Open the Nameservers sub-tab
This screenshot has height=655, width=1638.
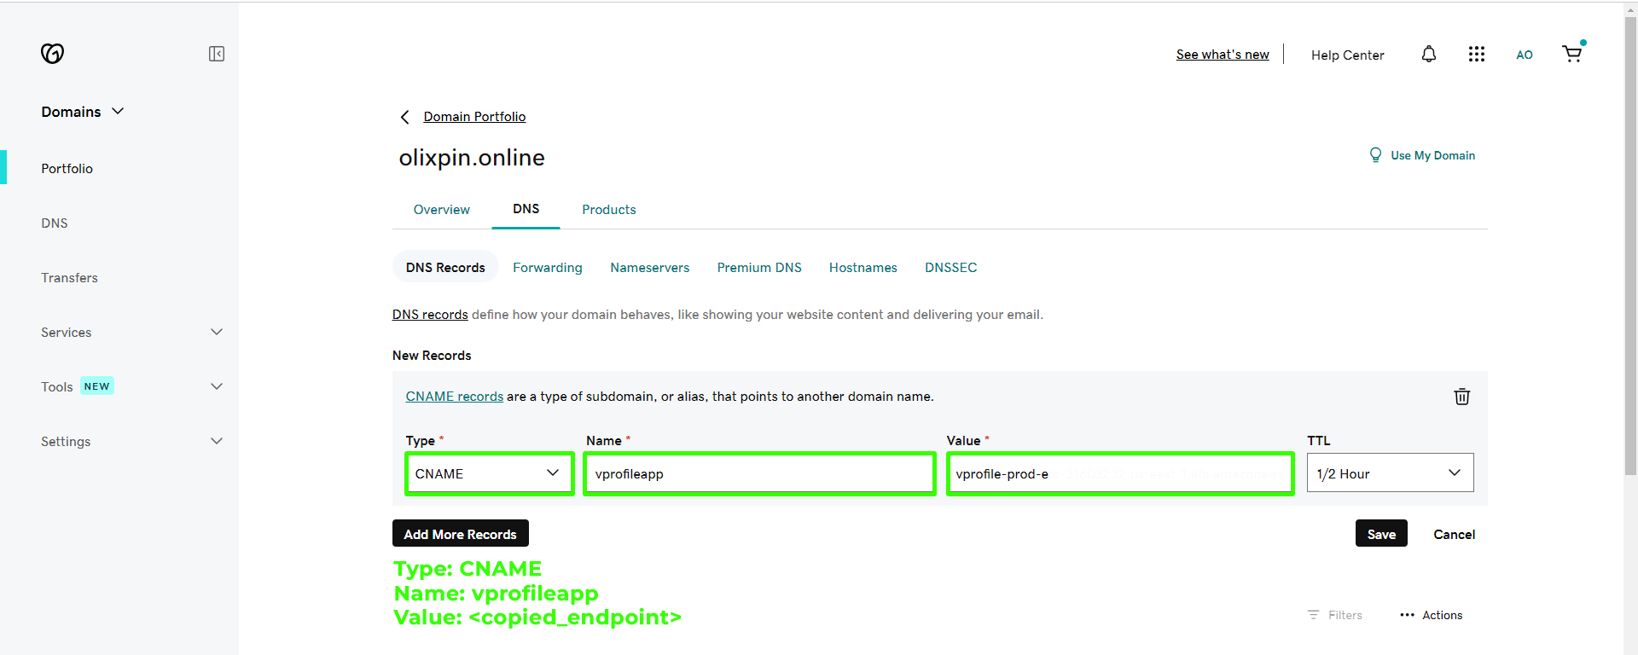point(649,268)
